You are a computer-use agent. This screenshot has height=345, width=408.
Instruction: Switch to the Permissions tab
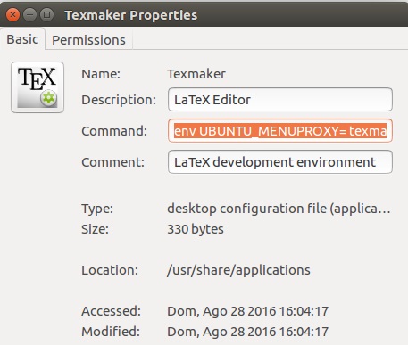tap(88, 40)
